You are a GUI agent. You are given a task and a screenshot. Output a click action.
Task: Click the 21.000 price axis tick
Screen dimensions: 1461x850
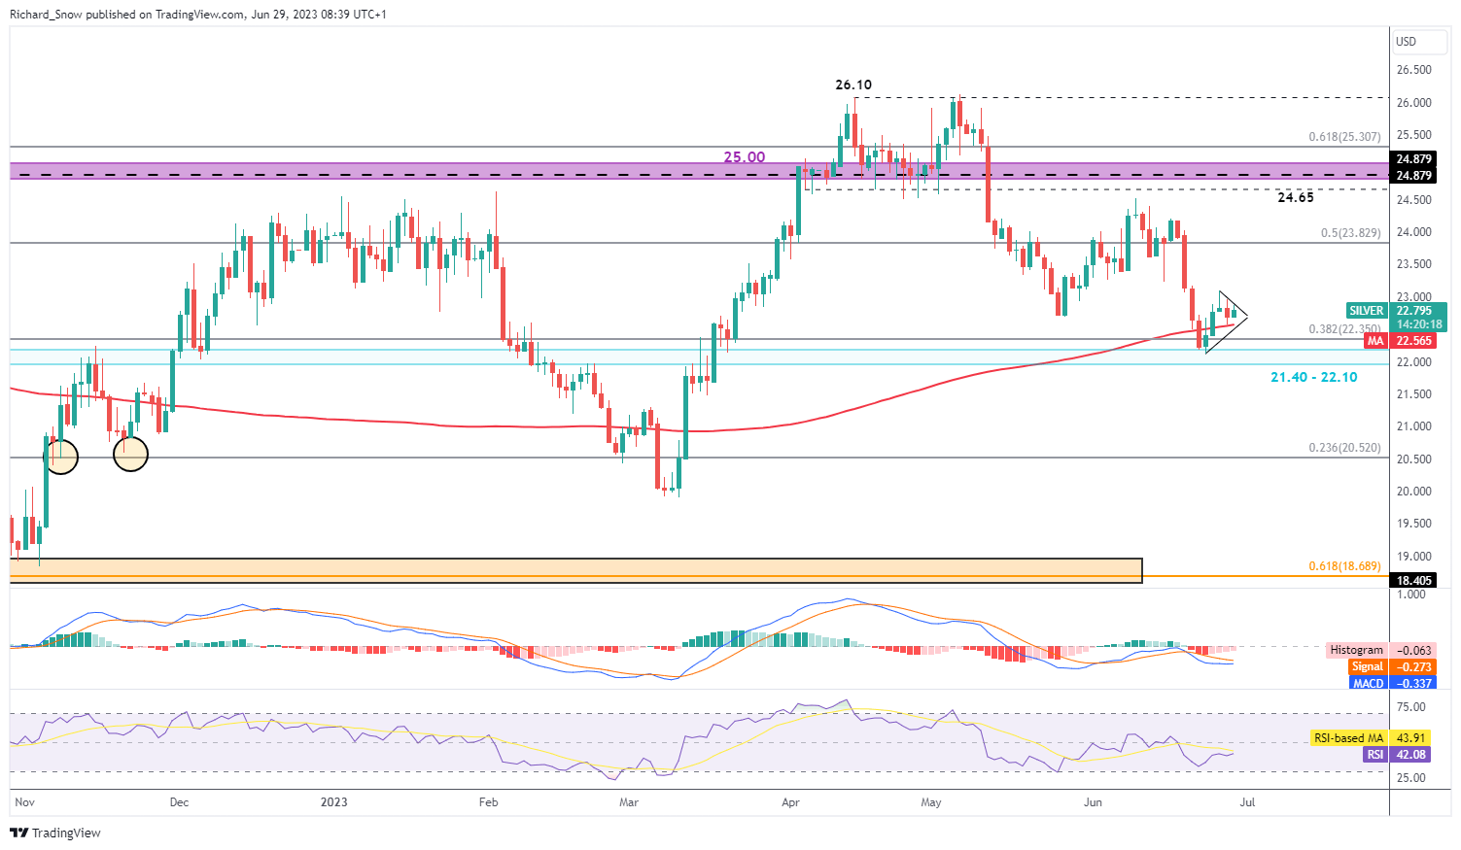[x=1413, y=426]
